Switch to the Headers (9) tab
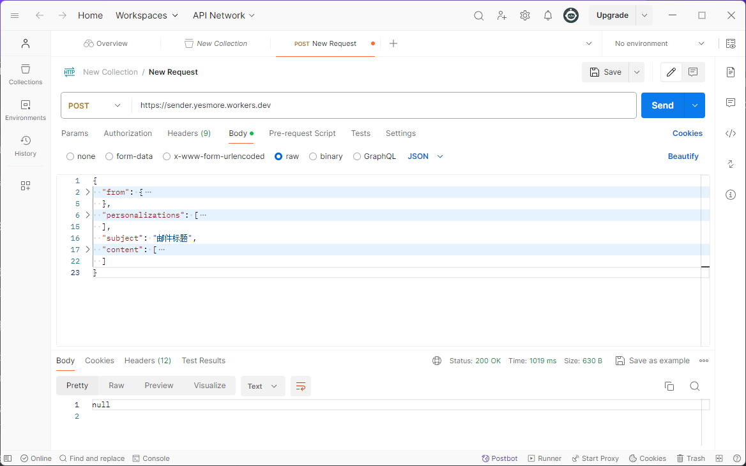 pos(189,133)
